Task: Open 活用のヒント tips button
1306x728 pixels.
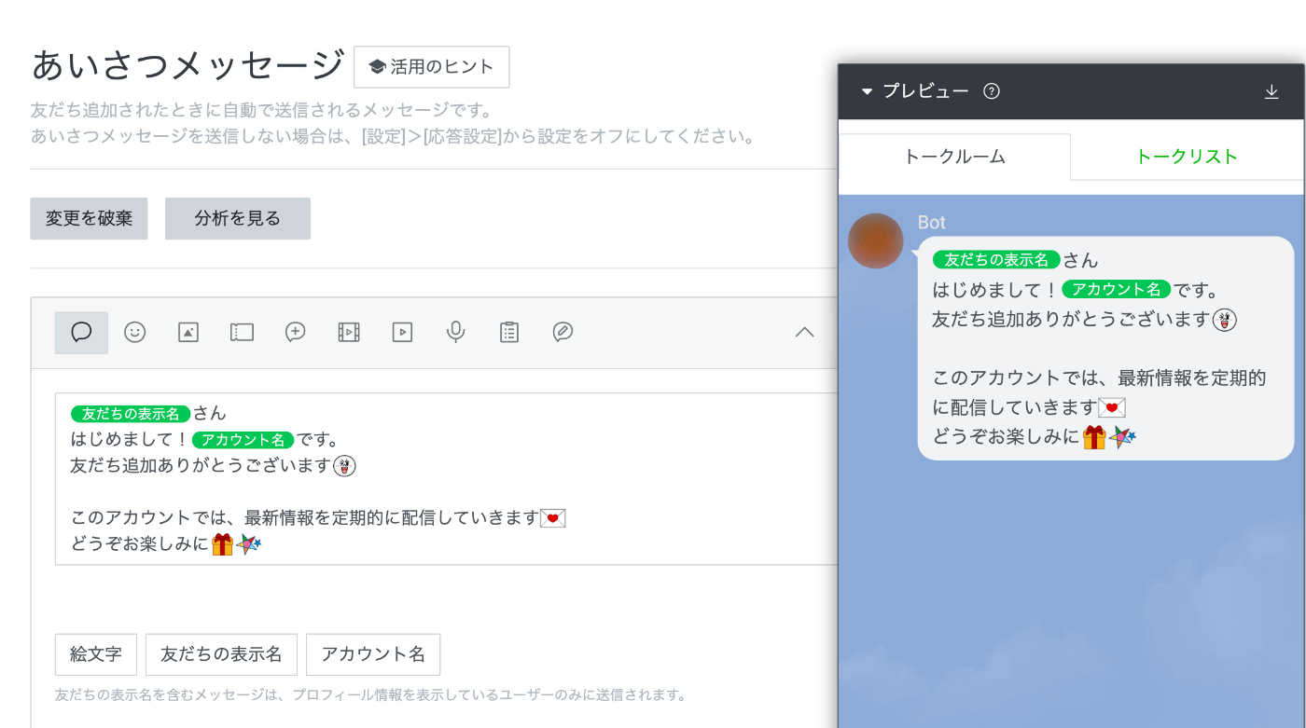Action: (432, 67)
